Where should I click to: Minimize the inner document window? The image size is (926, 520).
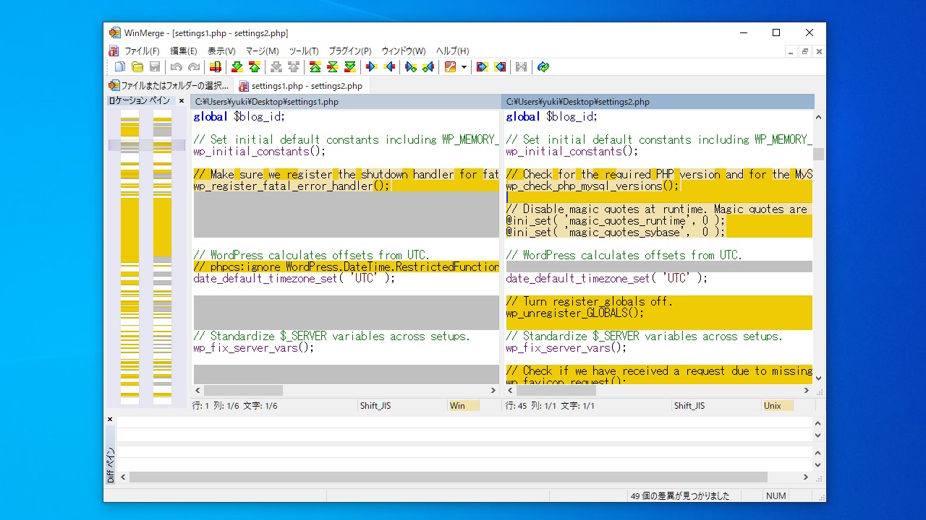coord(791,51)
